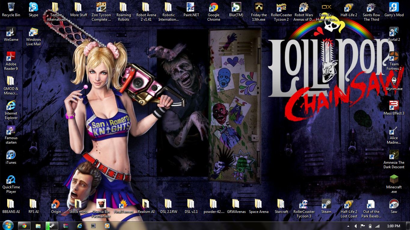Open the Starcraft folder

coord(281,206)
